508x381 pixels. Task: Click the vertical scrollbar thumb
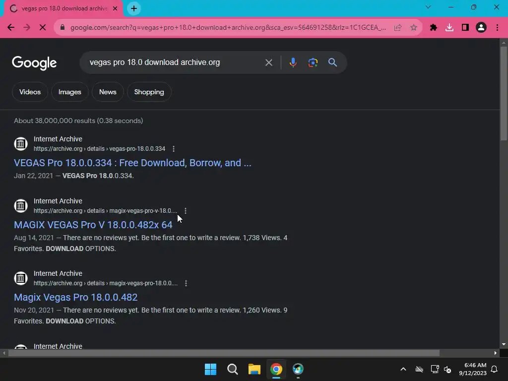(504, 94)
